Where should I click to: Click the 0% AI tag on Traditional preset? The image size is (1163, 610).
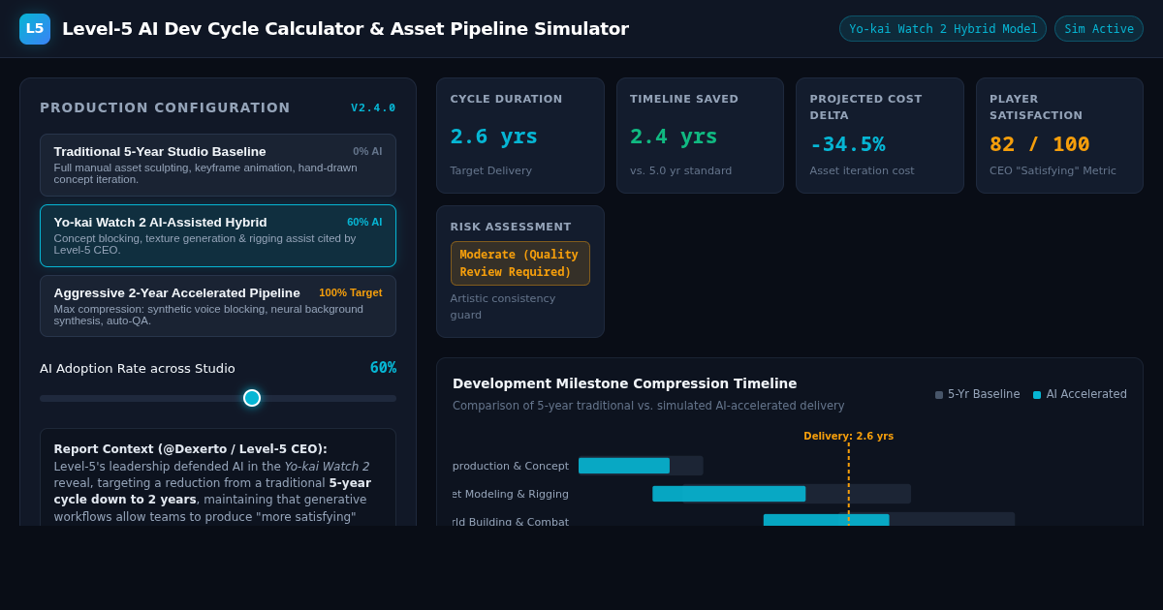coord(367,151)
